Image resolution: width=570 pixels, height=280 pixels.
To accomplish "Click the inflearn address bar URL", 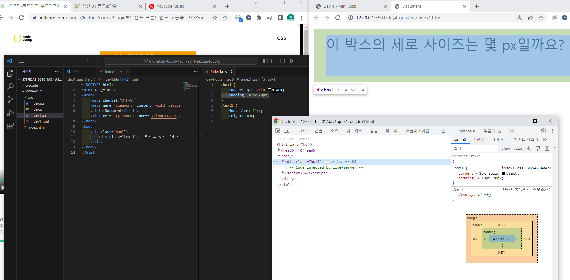I will coord(123,18).
